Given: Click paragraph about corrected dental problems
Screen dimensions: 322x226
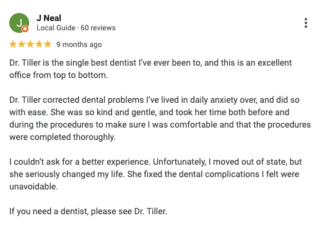Looking at the screenshot, I should pyautogui.click(x=160, y=118).
